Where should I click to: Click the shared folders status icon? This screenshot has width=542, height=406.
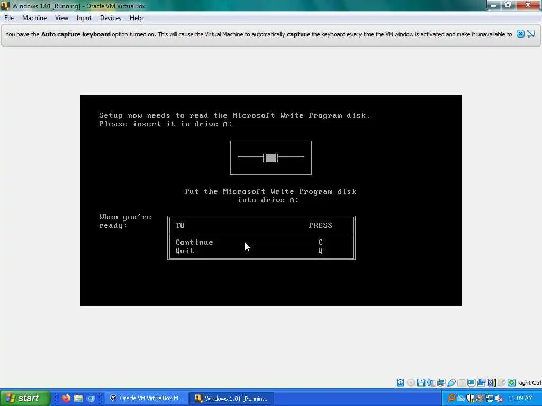coord(462,383)
